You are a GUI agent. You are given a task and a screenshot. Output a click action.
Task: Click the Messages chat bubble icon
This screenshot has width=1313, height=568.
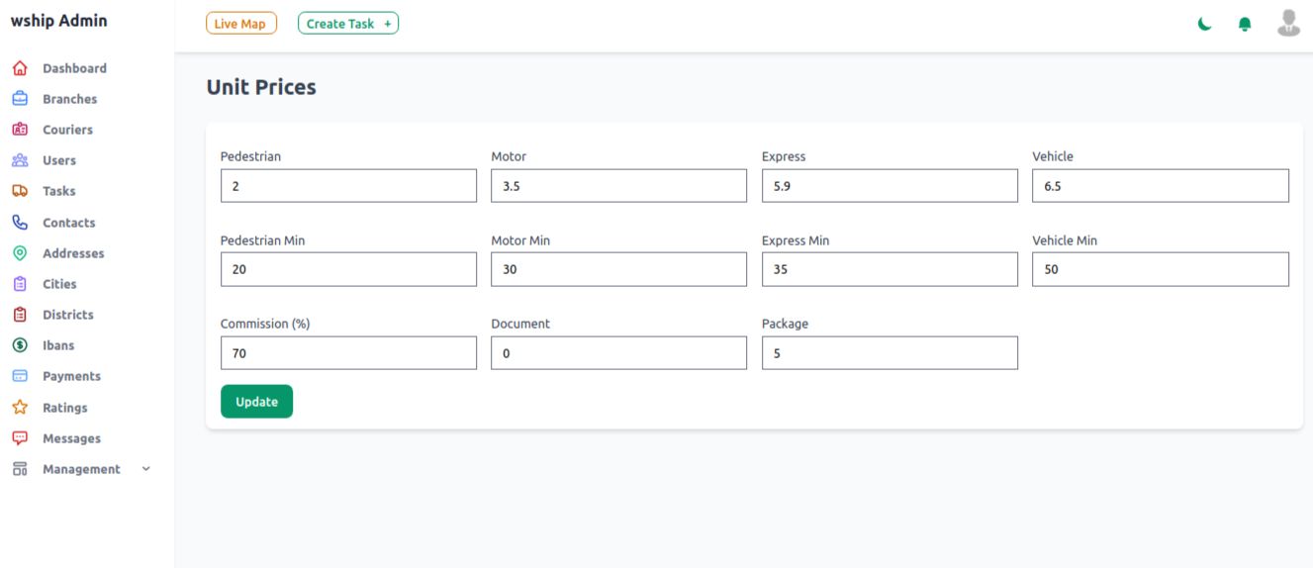tap(19, 438)
